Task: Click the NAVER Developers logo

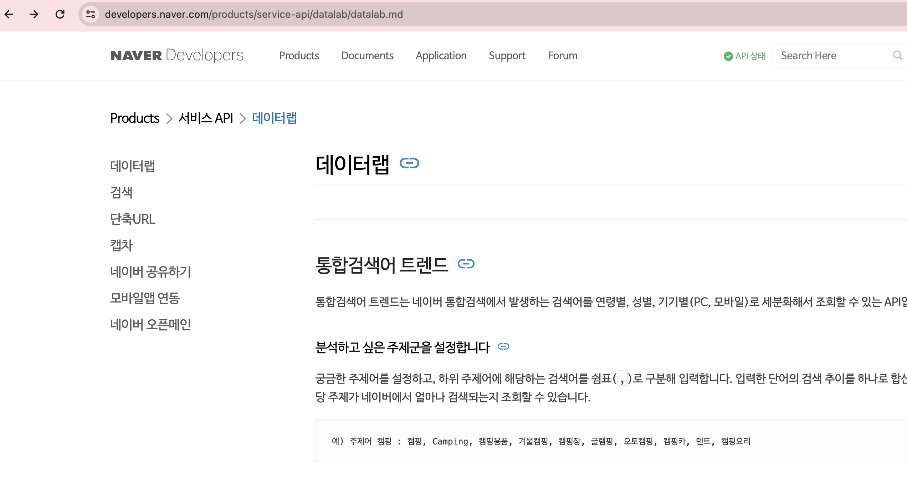Action: pyautogui.click(x=177, y=55)
